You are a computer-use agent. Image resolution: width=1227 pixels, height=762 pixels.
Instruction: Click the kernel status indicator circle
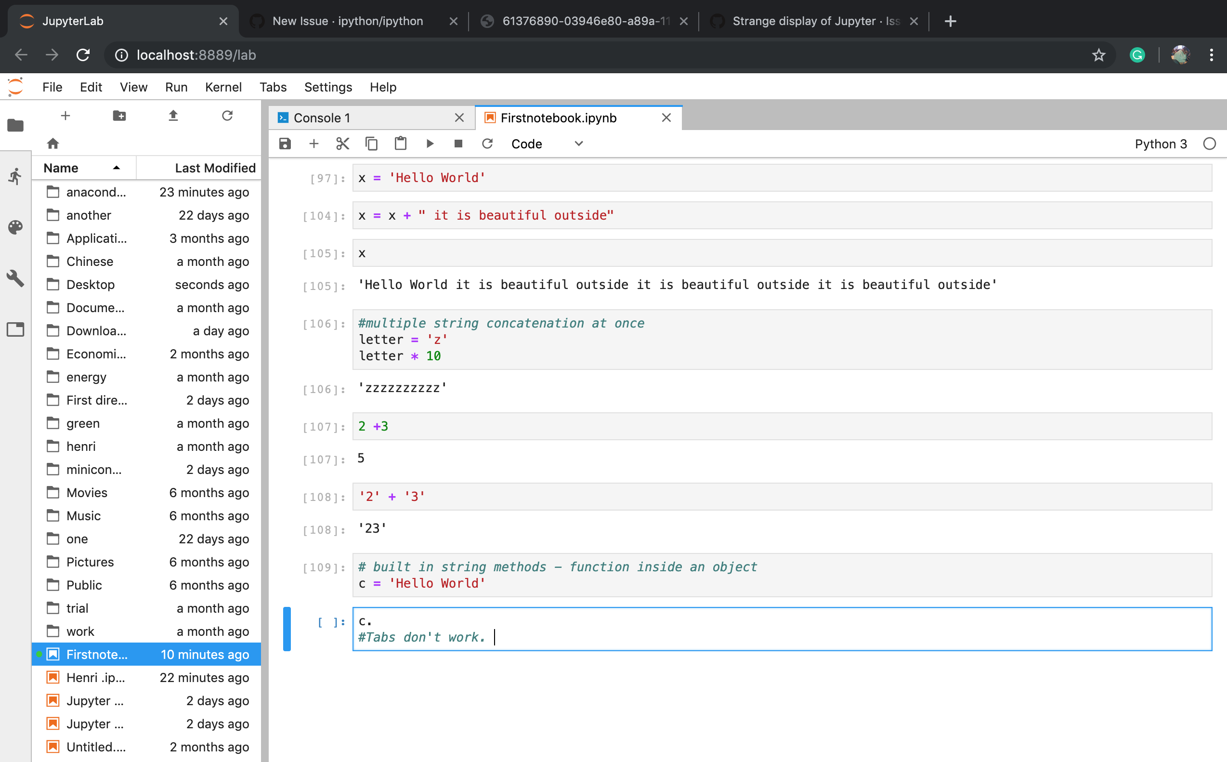(1210, 144)
